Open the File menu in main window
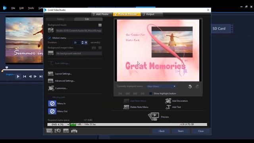The image size is (254, 143). click(x=13, y=8)
